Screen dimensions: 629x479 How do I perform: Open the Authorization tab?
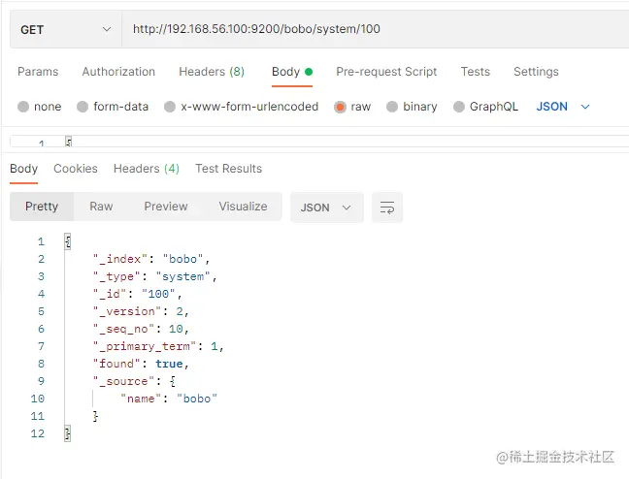tap(118, 72)
